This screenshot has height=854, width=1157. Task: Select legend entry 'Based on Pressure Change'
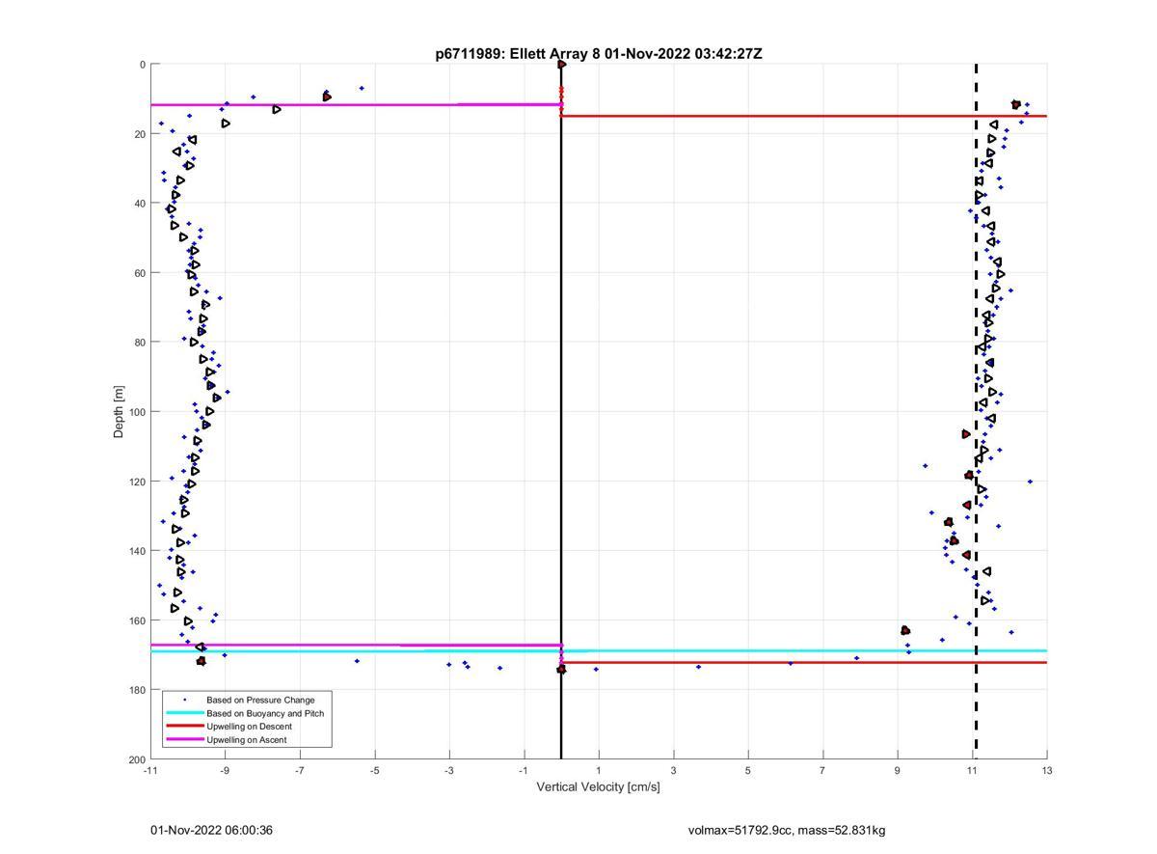(x=260, y=700)
